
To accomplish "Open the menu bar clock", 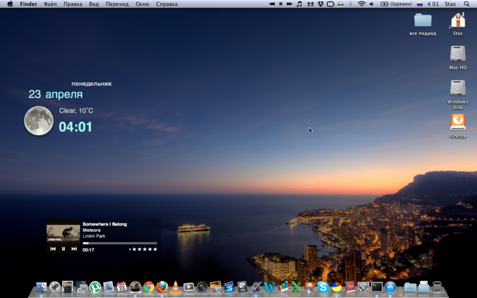I will [x=433, y=4].
